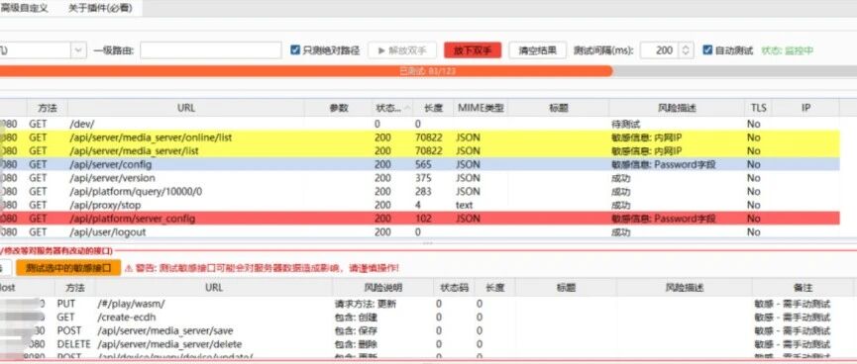Sort results by the 状态 column header
857x364 pixels.
(392, 108)
